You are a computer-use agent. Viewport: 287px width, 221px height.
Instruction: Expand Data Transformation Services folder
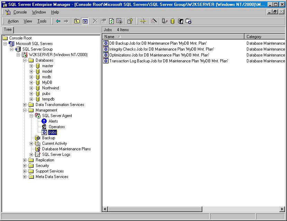pyautogui.click(x=25, y=105)
